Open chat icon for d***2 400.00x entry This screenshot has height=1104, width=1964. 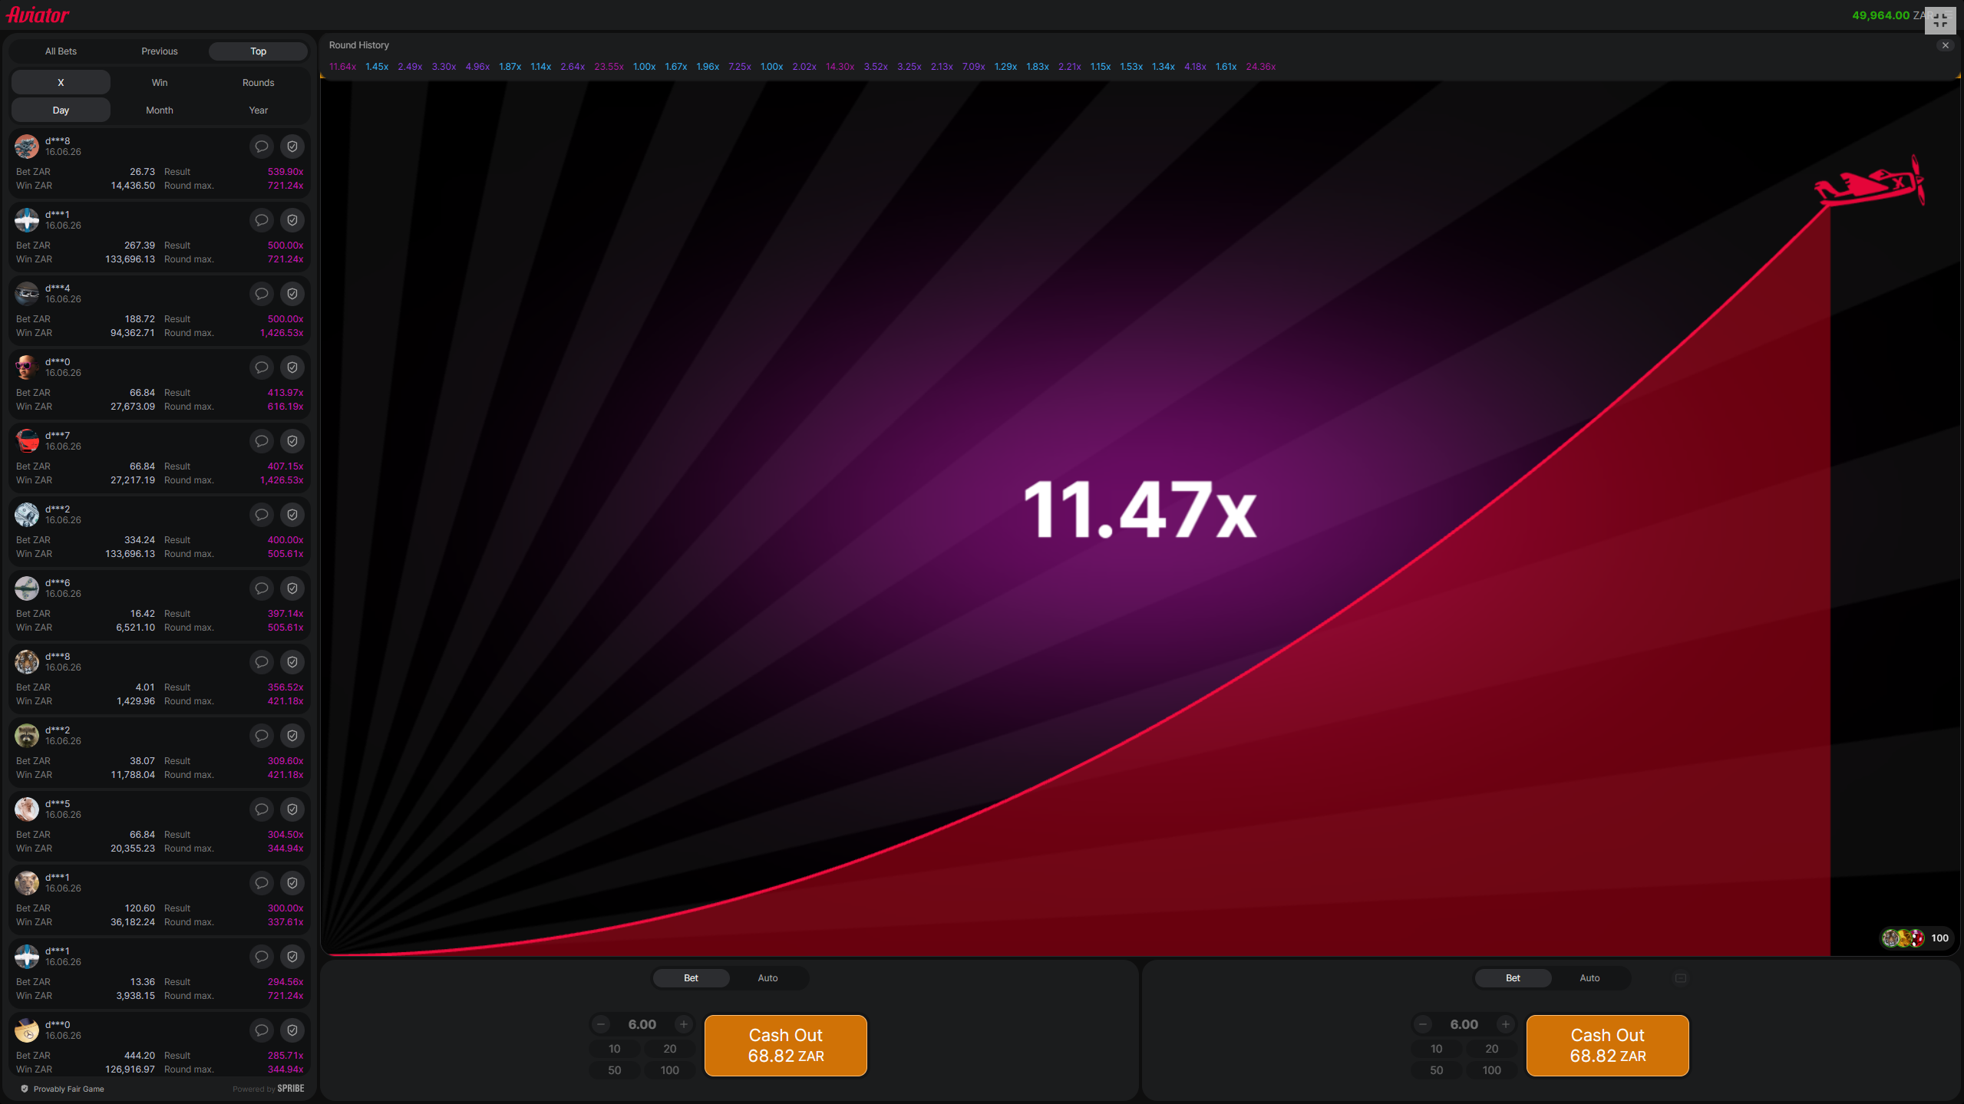tap(262, 515)
